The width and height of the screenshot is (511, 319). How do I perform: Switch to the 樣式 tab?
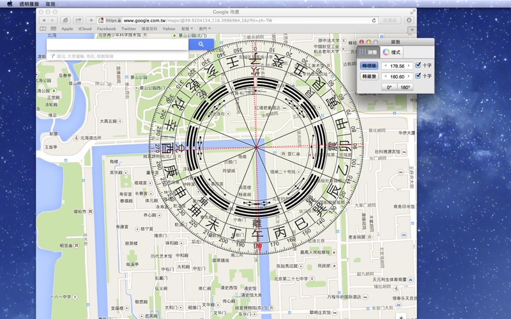coord(392,52)
